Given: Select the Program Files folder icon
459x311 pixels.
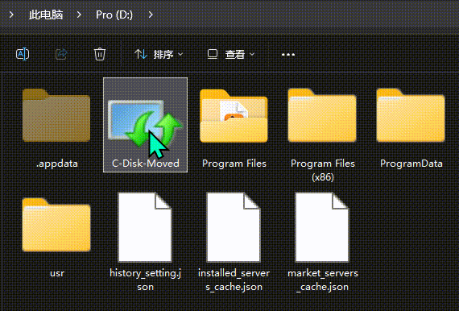Looking at the screenshot, I should point(234,116).
